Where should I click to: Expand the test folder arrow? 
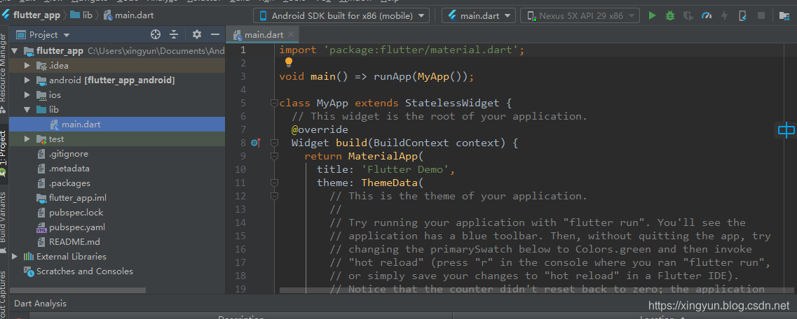(27, 139)
